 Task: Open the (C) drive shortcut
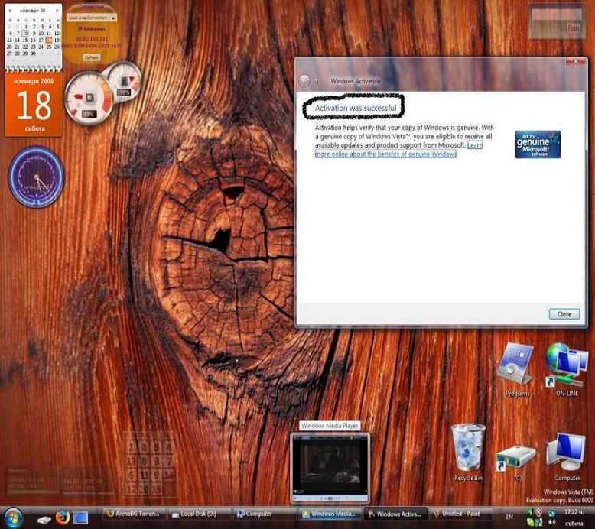(517, 459)
